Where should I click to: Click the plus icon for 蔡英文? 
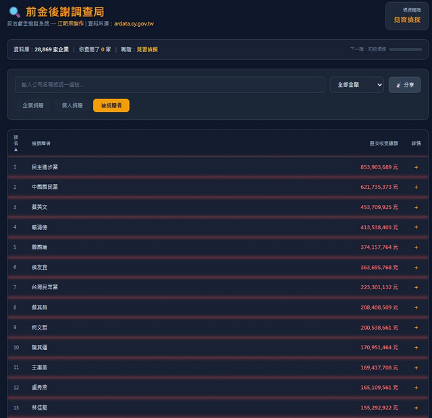[x=416, y=207]
